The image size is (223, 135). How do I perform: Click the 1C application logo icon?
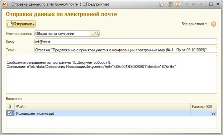[x=5, y=4]
